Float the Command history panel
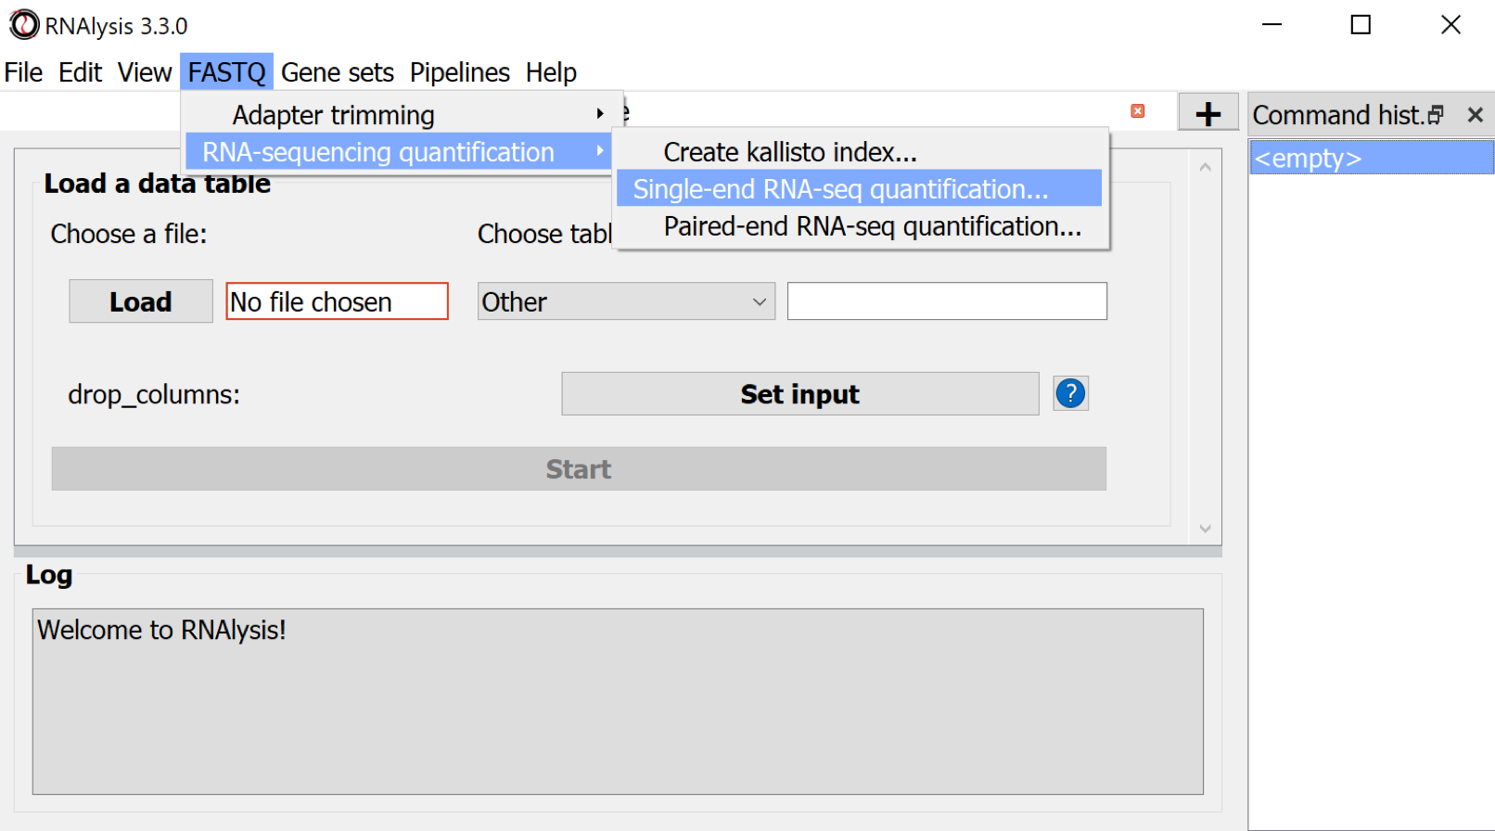This screenshot has height=831, width=1495. click(1437, 115)
